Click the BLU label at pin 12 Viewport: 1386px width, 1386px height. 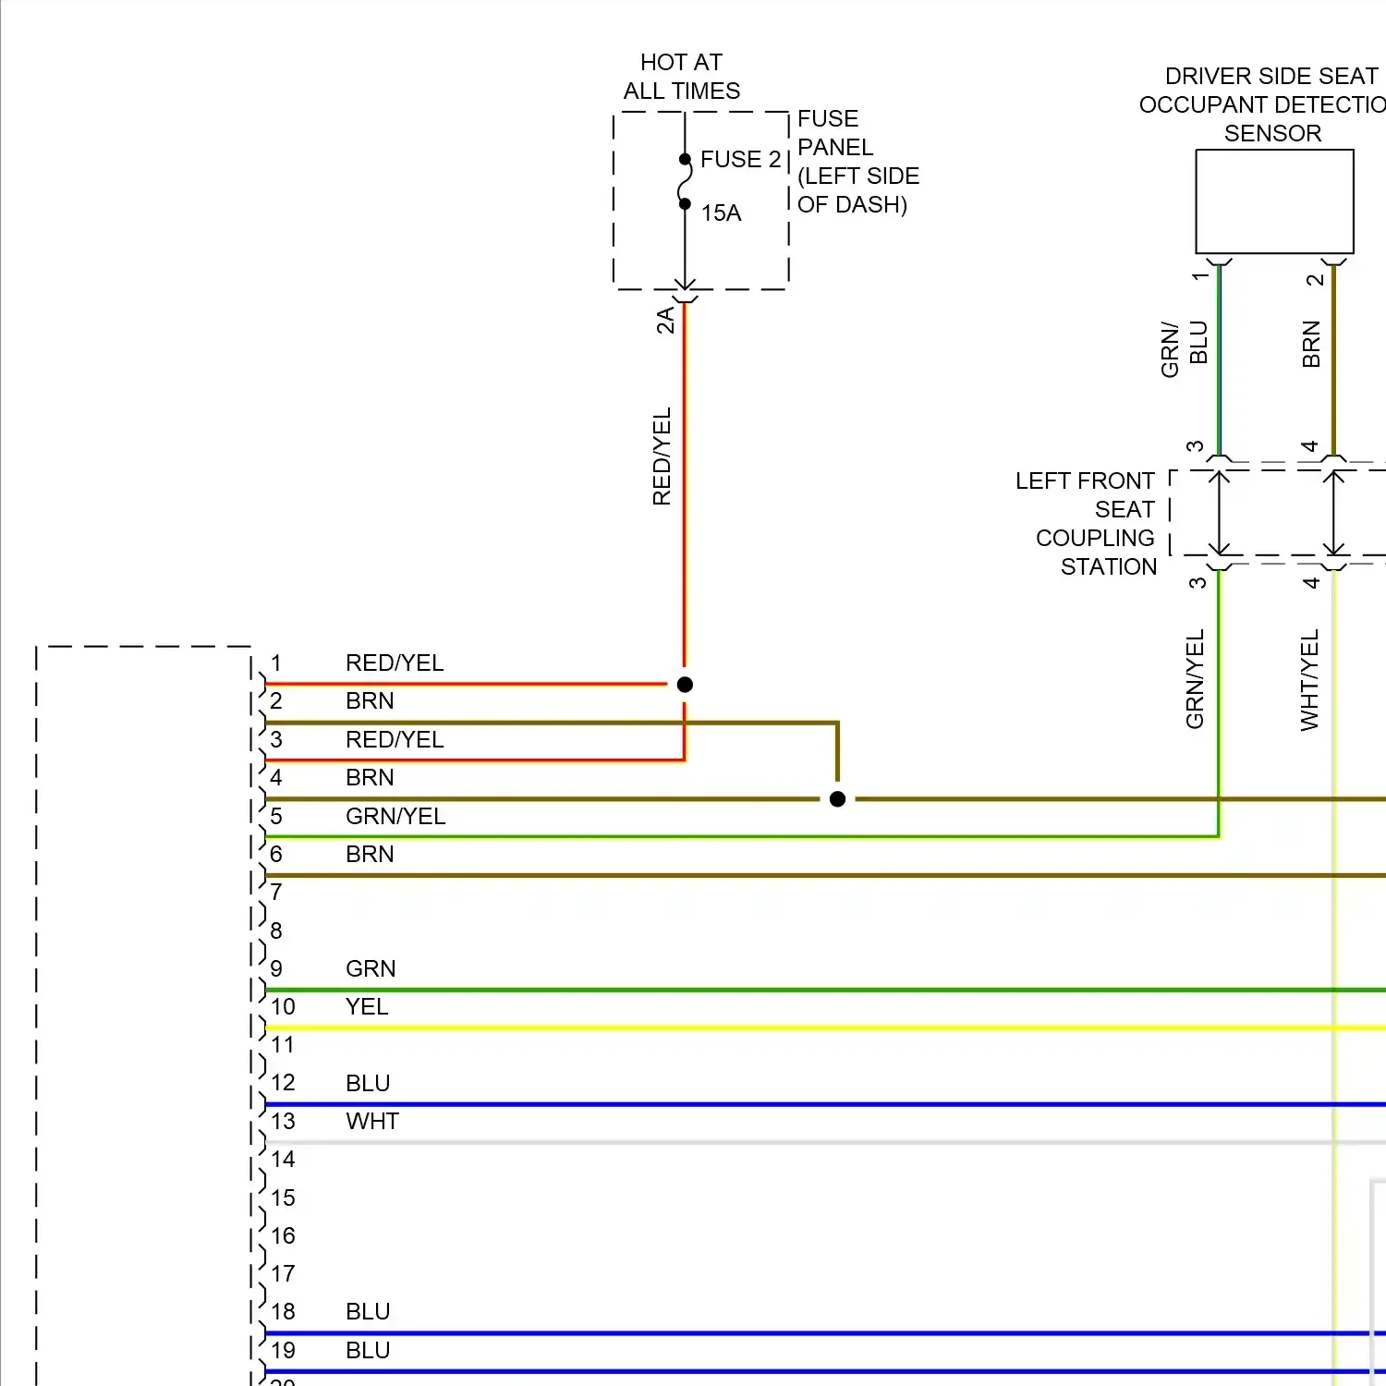(x=368, y=1084)
